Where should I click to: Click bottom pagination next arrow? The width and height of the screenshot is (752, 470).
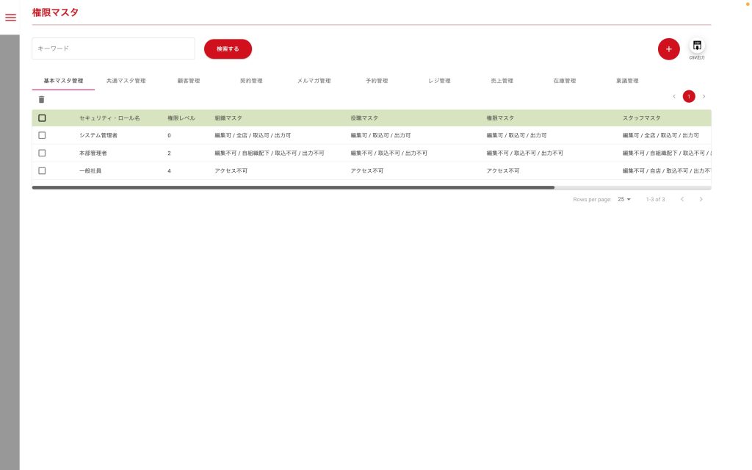[x=701, y=199]
